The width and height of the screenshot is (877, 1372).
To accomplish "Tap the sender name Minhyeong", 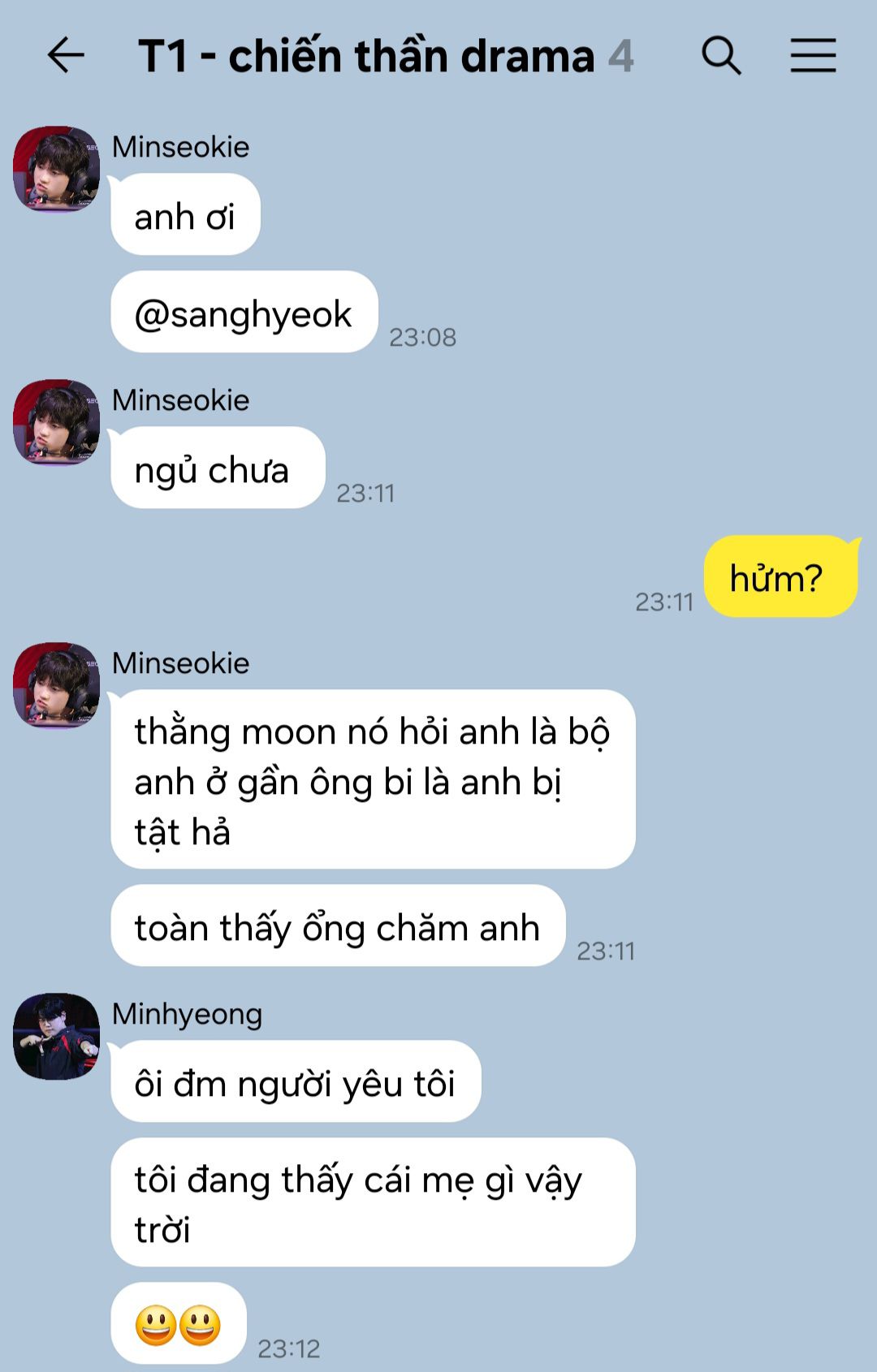I will [x=187, y=1014].
